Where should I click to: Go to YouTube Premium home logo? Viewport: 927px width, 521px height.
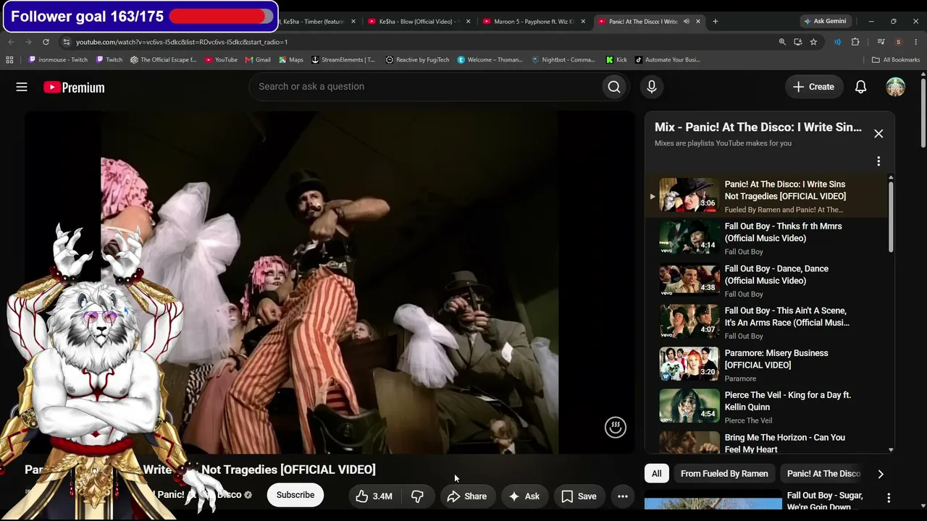click(x=74, y=88)
